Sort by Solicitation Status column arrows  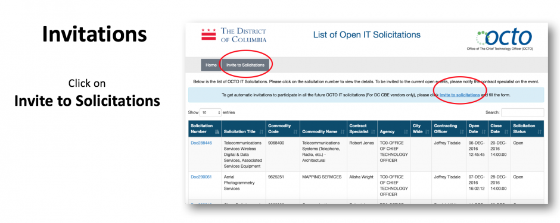pyautogui.click(x=539, y=132)
